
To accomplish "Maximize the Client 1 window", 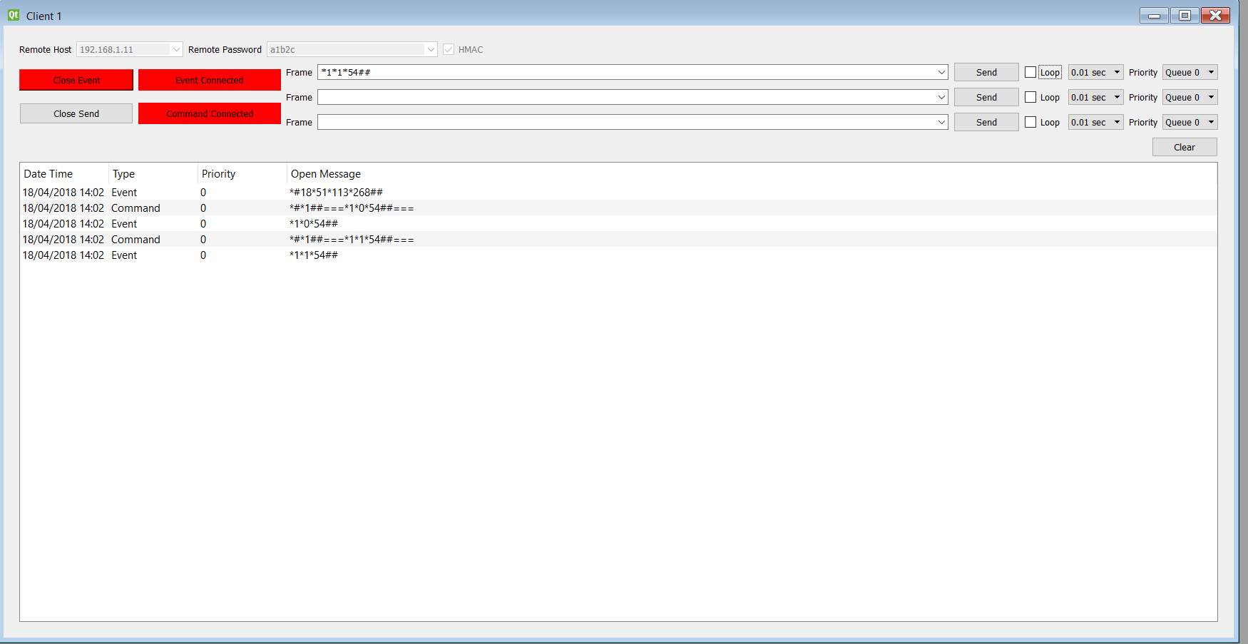I will 1185,15.
